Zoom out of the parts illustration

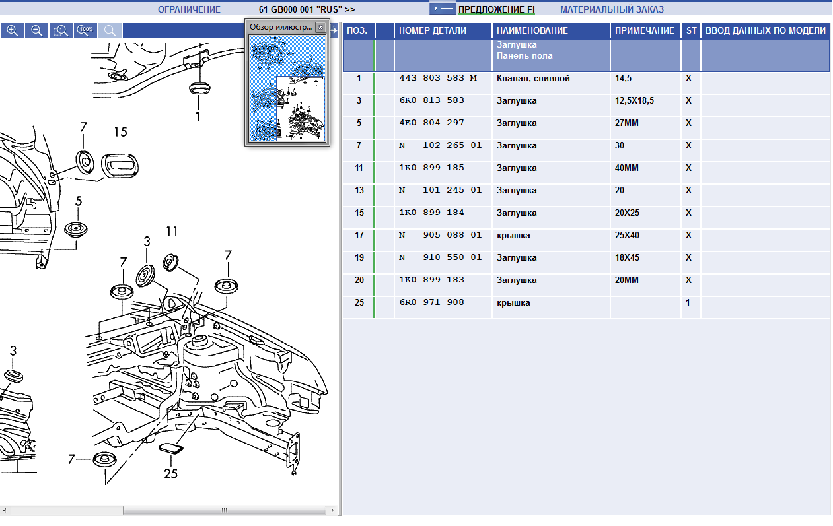coord(36,30)
